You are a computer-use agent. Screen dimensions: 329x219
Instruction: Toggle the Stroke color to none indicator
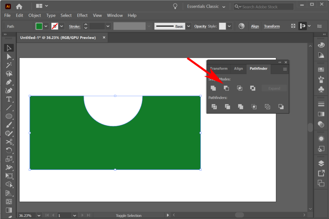pyautogui.click(x=55, y=26)
